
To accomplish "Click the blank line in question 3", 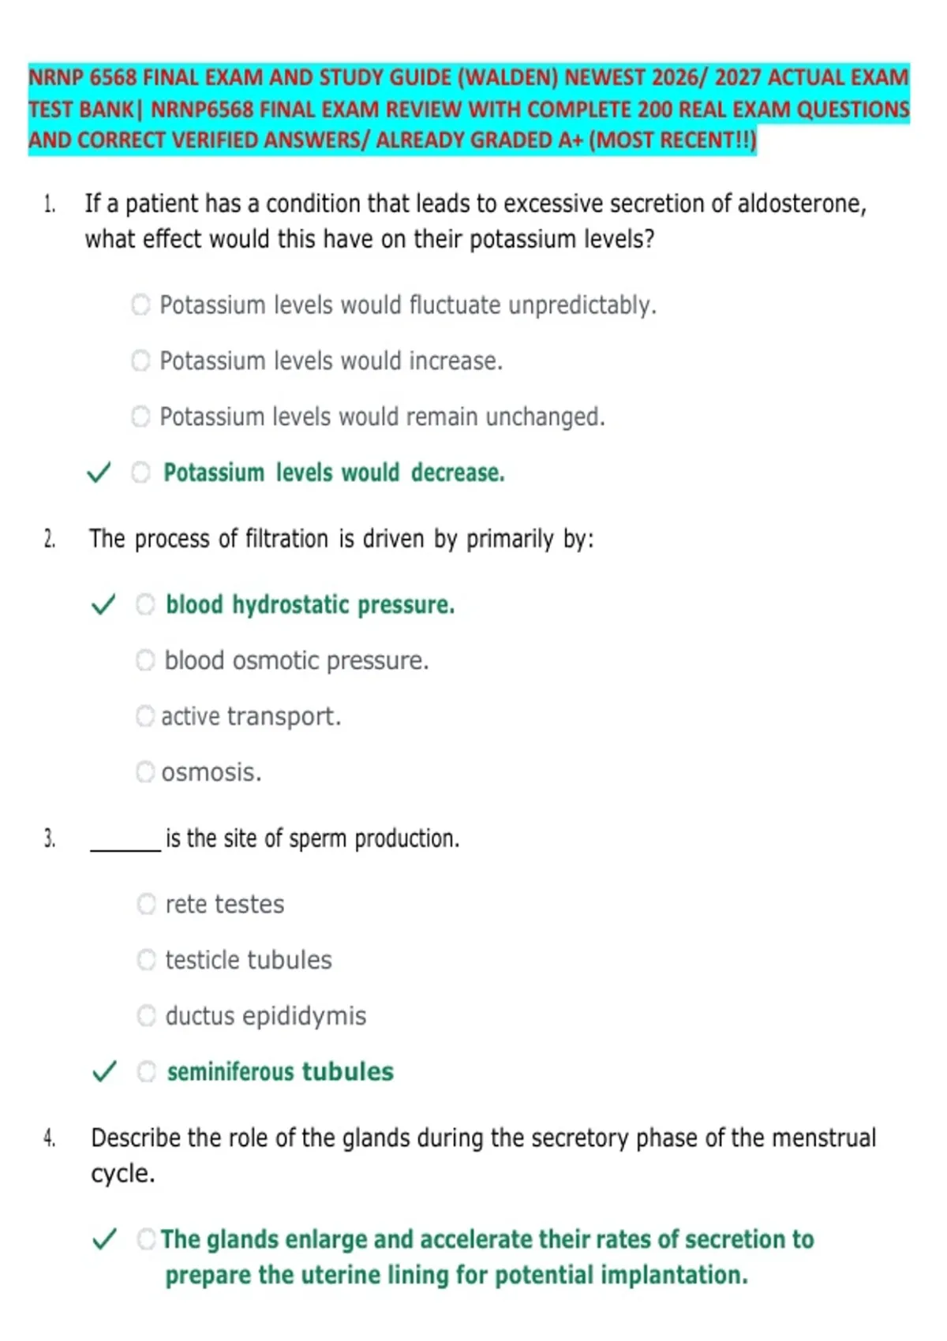I will tap(125, 847).
